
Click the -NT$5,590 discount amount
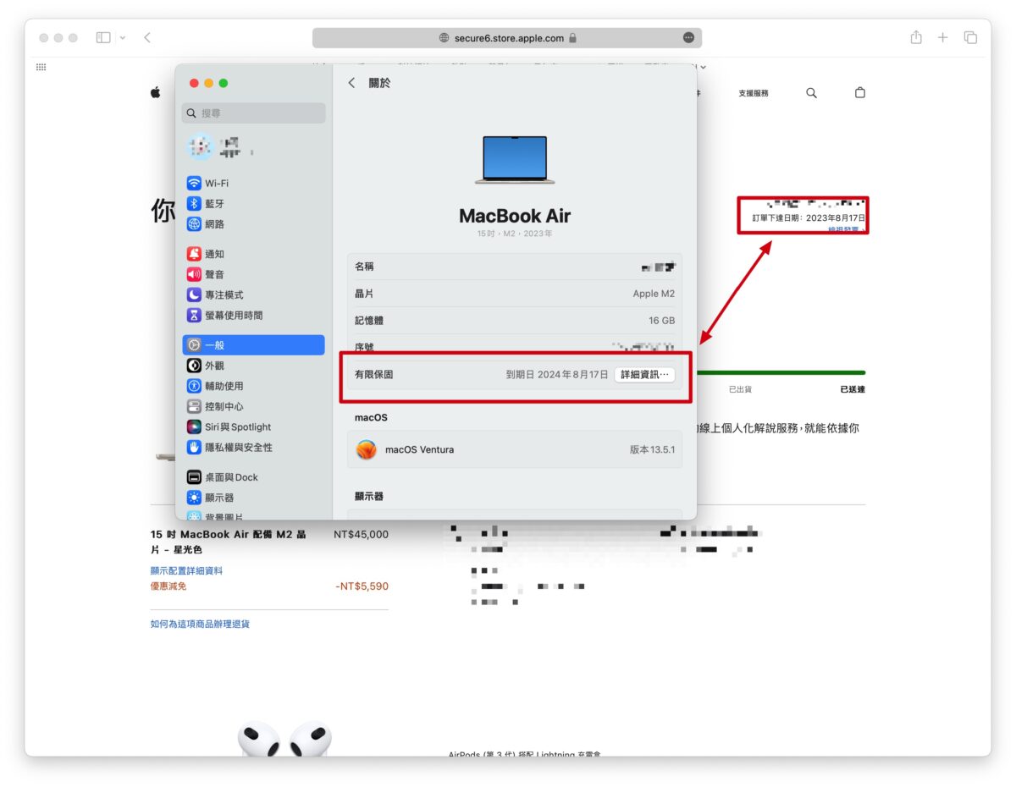pos(362,586)
